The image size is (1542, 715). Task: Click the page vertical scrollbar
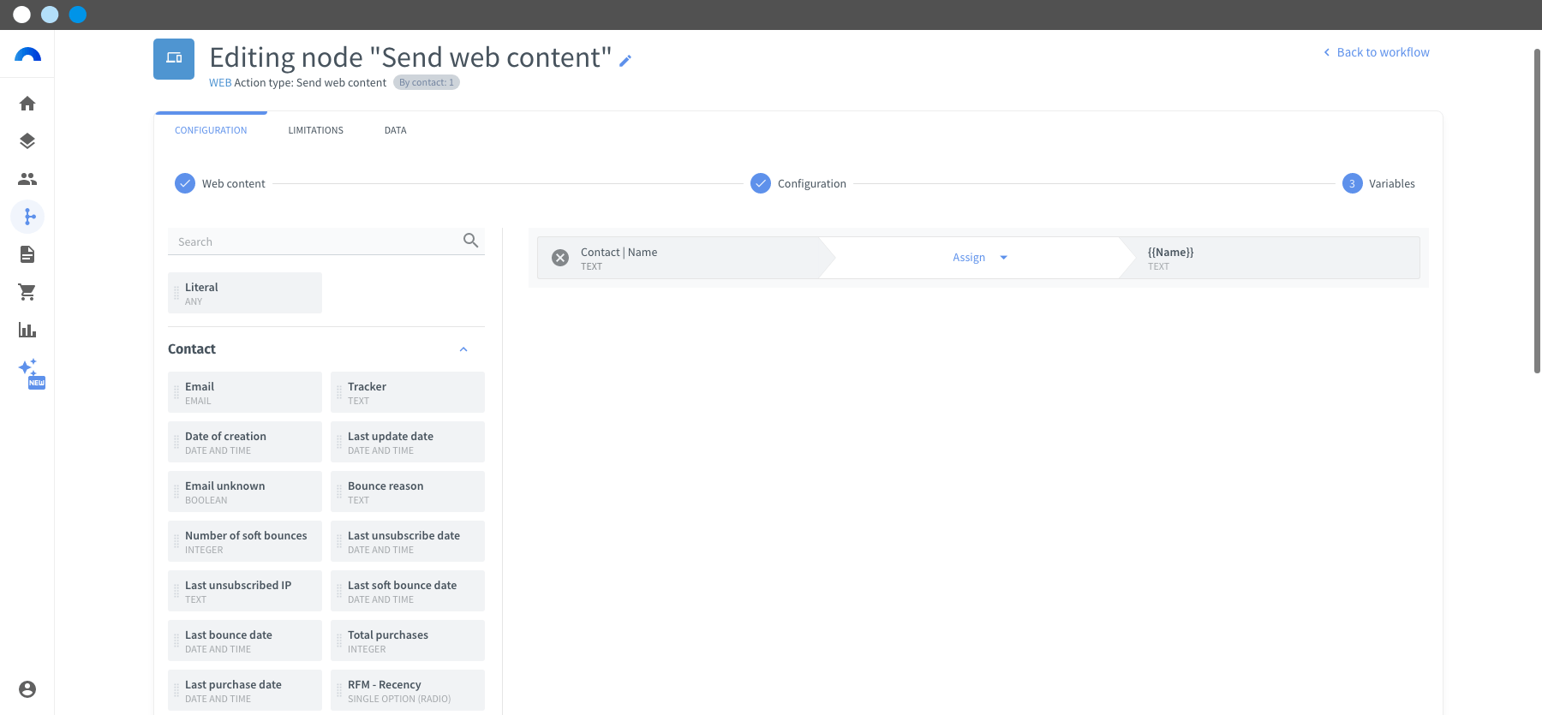[x=1537, y=211]
